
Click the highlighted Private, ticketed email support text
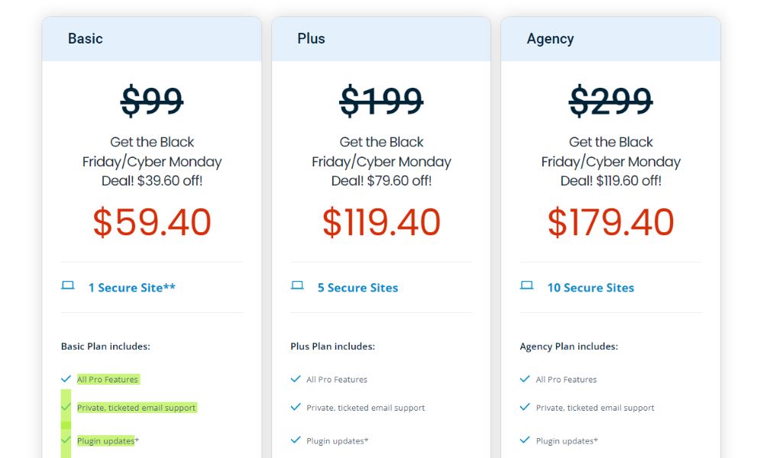click(x=137, y=408)
